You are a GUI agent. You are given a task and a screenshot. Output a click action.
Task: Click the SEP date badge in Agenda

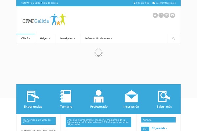click(145, 129)
